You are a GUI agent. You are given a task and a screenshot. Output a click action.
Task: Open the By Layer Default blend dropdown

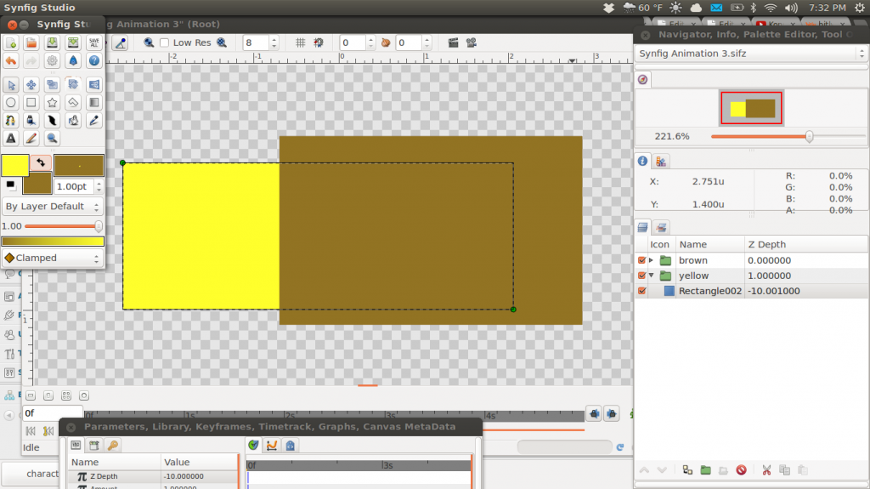(52, 207)
